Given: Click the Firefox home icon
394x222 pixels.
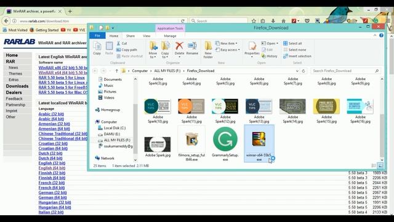Looking at the screenshot, I should pos(283,21).
